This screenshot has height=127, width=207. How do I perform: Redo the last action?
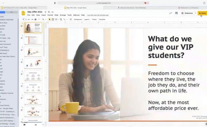32,19
